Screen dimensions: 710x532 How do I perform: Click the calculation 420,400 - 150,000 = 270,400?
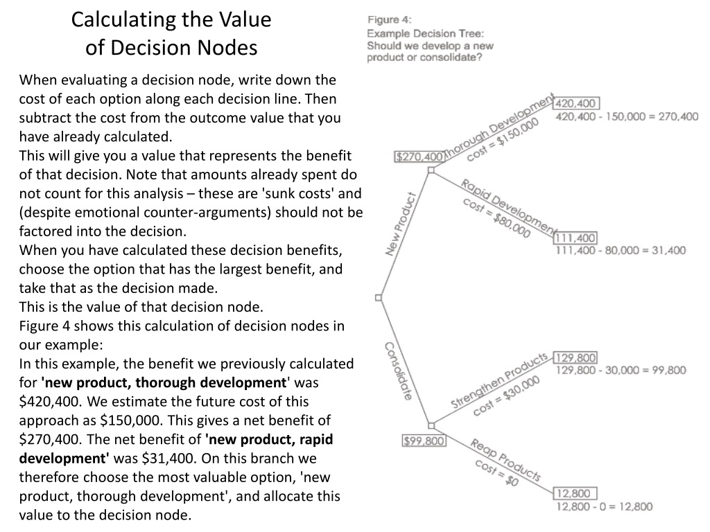coord(627,116)
